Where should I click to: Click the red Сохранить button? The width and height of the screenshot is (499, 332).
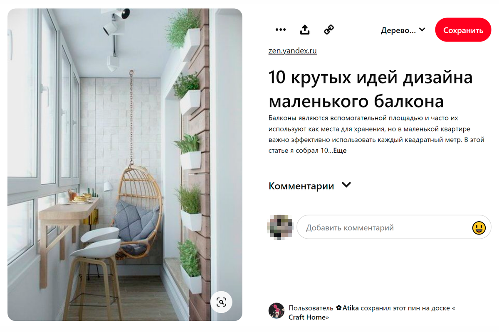tap(463, 30)
